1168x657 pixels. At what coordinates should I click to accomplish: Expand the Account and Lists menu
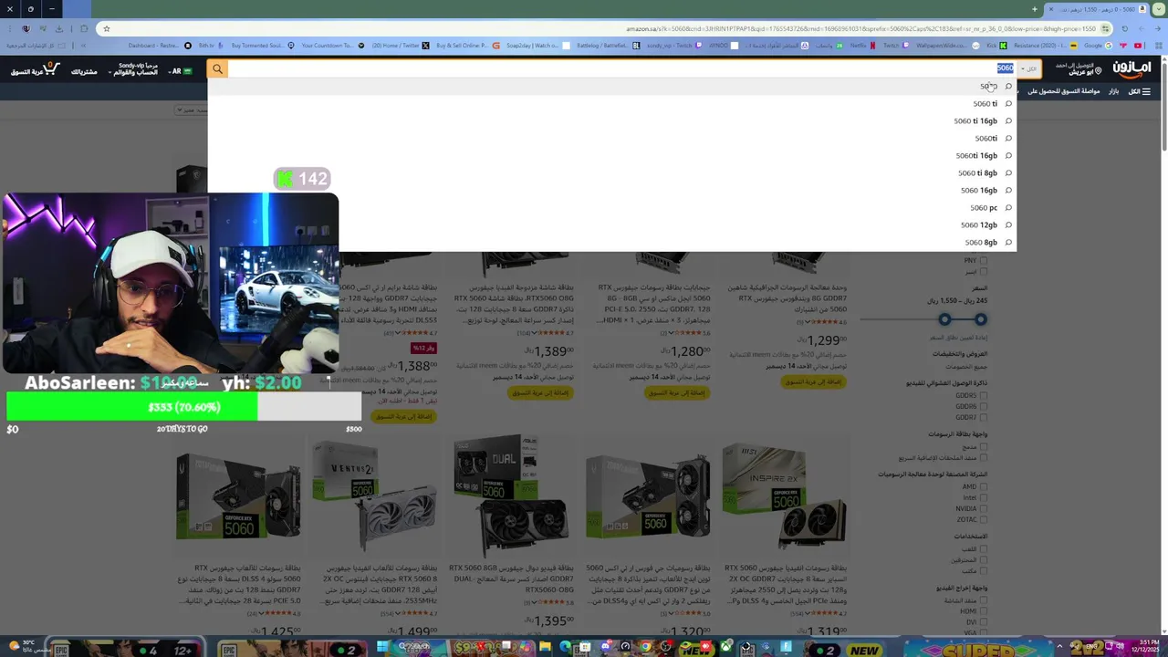pos(133,70)
